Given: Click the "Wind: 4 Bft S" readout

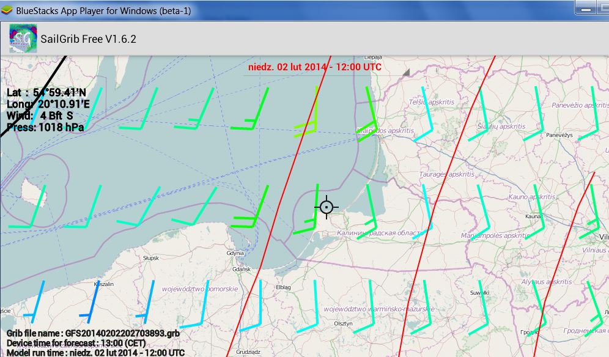Looking at the screenshot, I should (40, 116).
